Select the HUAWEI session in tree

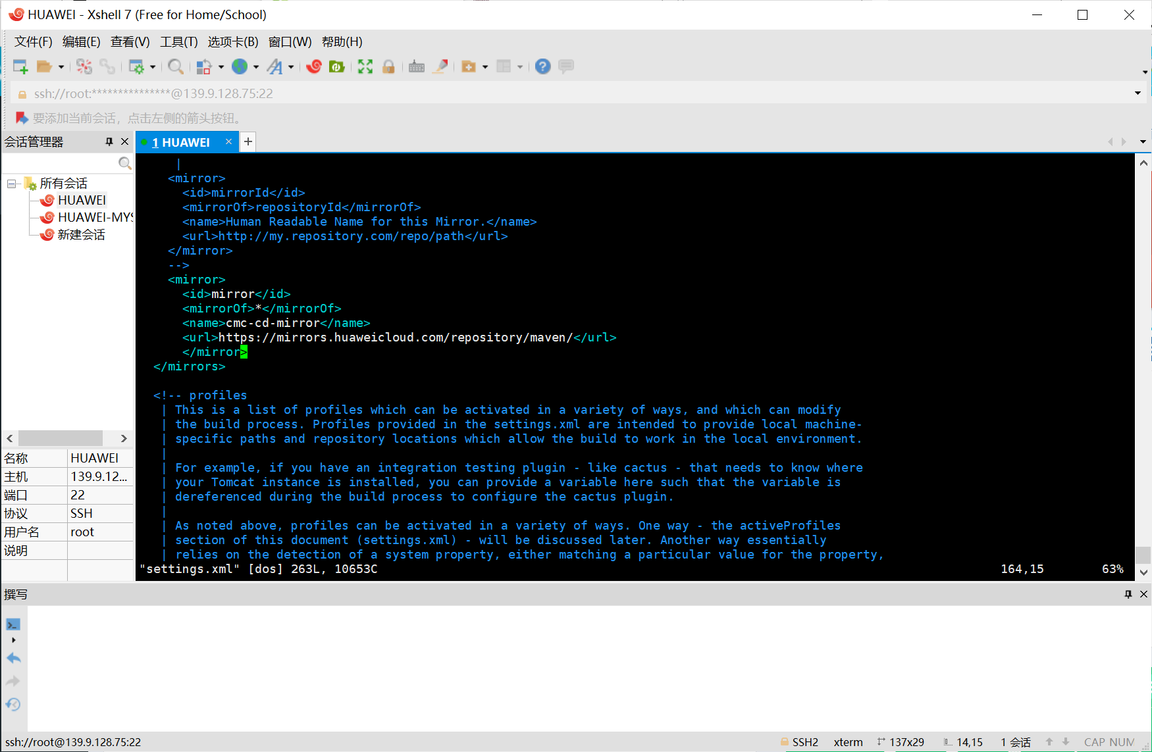(82, 200)
